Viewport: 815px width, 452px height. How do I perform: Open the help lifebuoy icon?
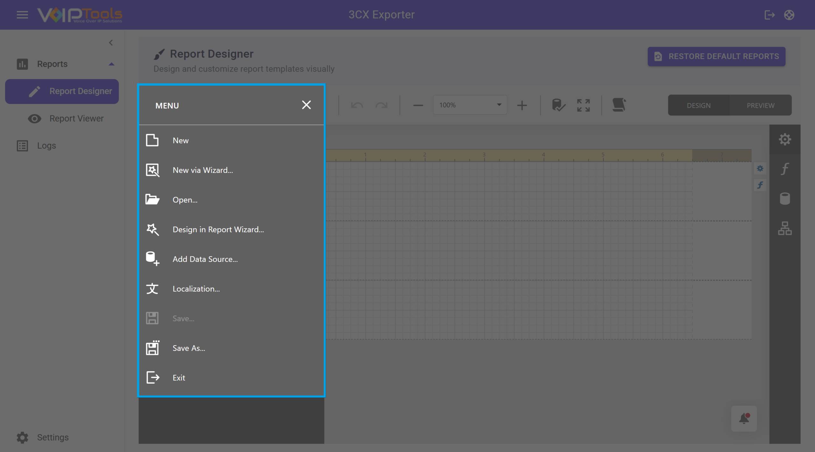coord(789,15)
